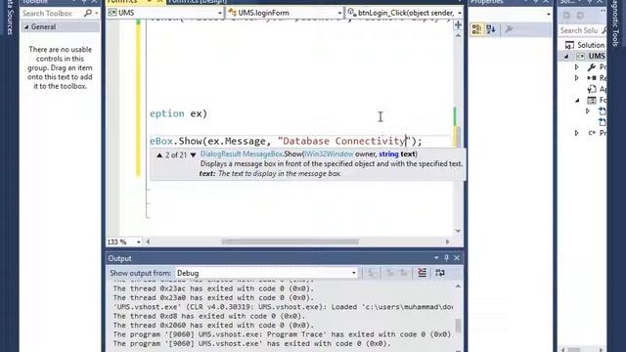Click the editor vertical scrollbar up arrow

pyautogui.click(x=458, y=35)
